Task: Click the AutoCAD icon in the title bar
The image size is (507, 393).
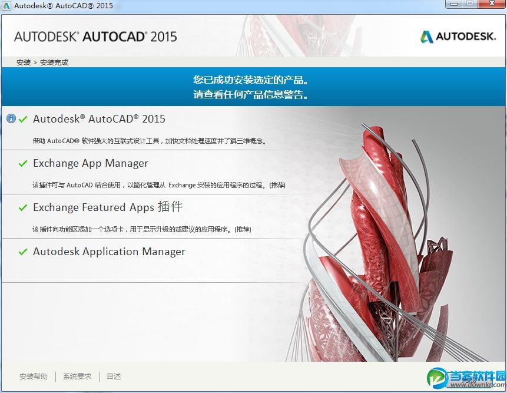Action: (x=6, y=5)
